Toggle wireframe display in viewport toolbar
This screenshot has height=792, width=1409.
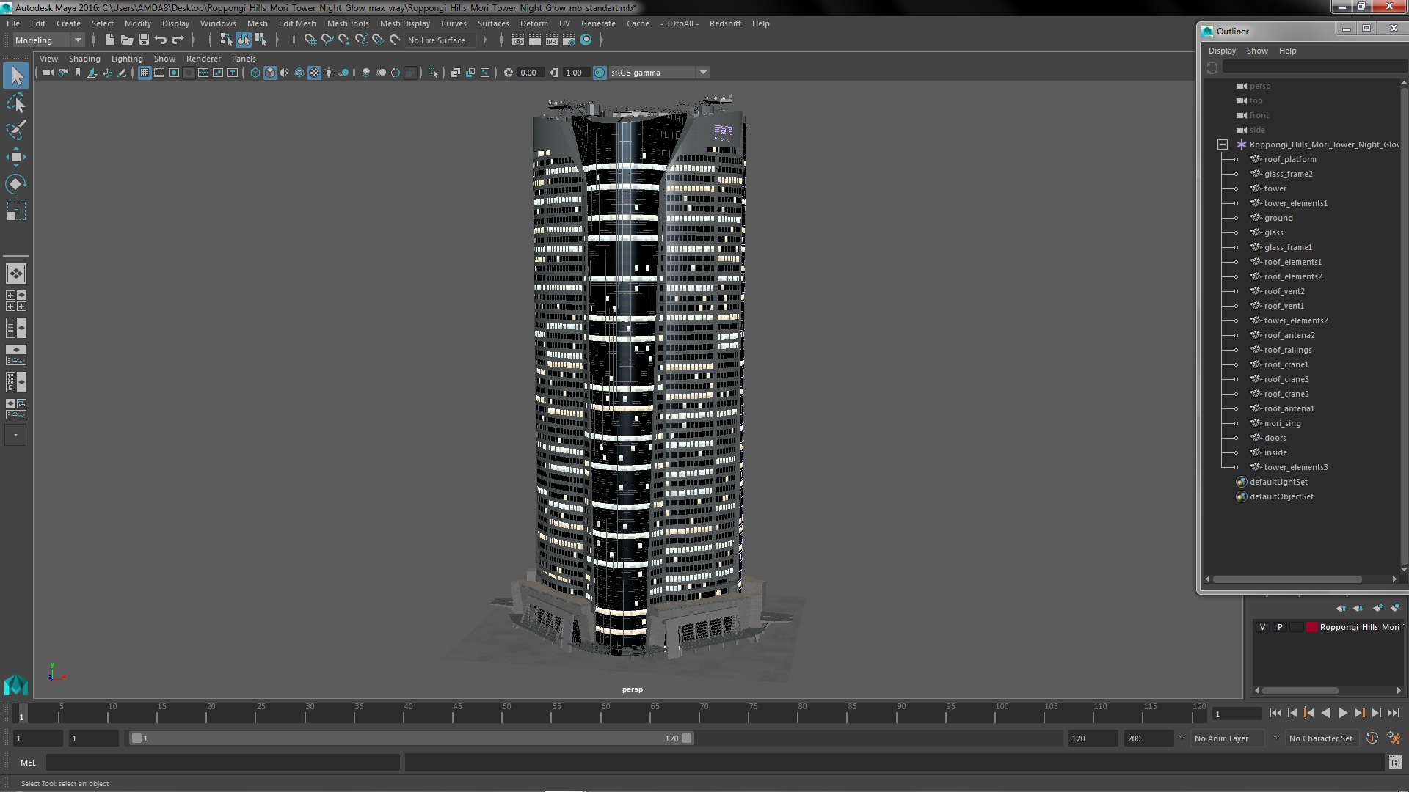pyautogui.click(x=255, y=73)
